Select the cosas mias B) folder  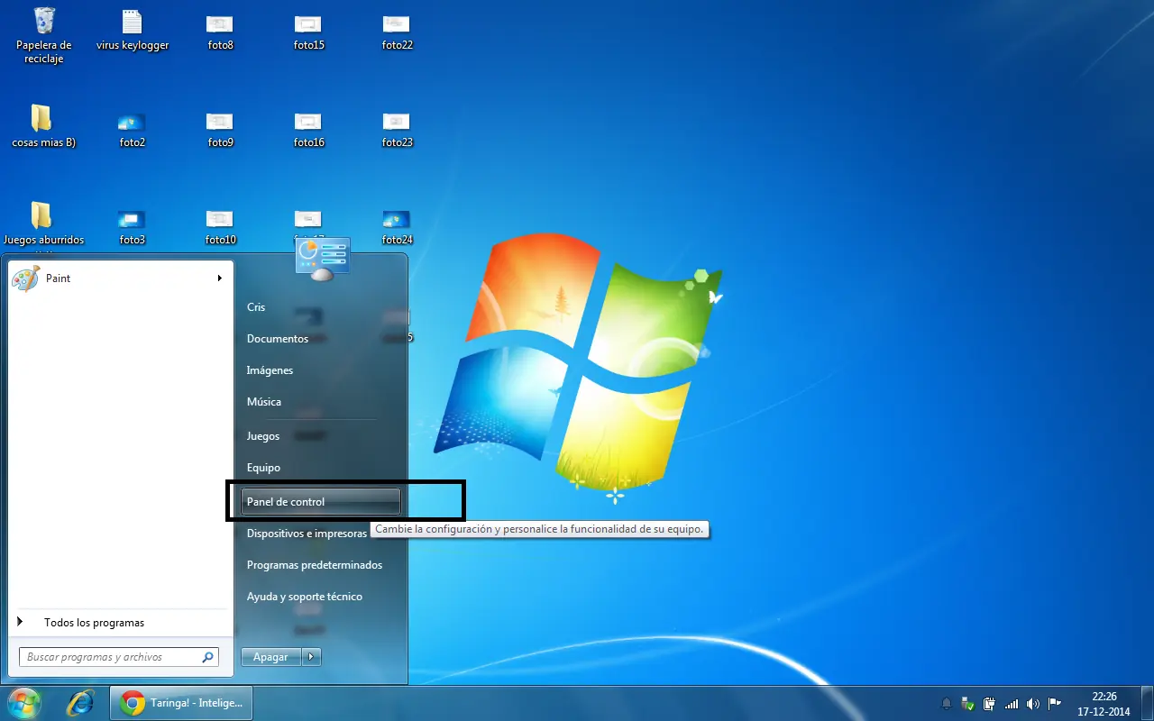[x=43, y=126]
